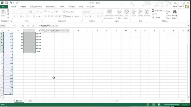Switch to the ACROBAT tab
This screenshot has height=107, width=191.
click(91, 7)
